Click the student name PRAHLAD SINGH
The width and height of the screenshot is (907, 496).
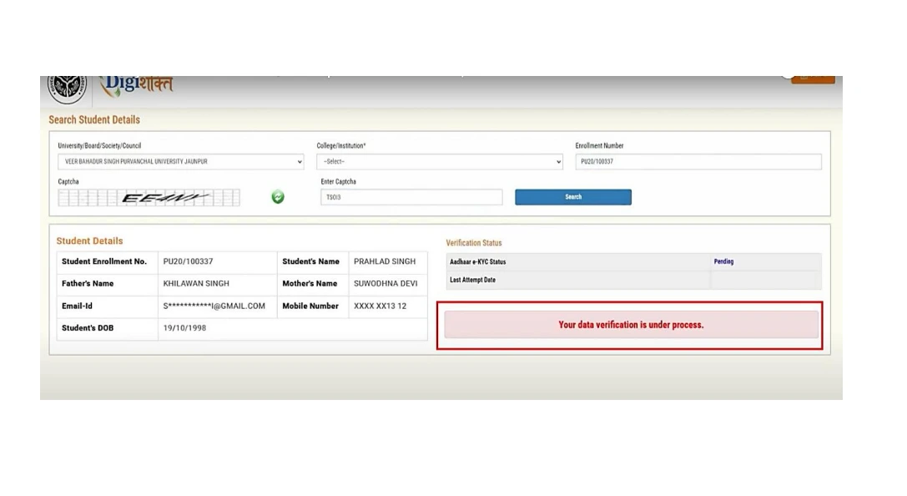click(x=384, y=261)
